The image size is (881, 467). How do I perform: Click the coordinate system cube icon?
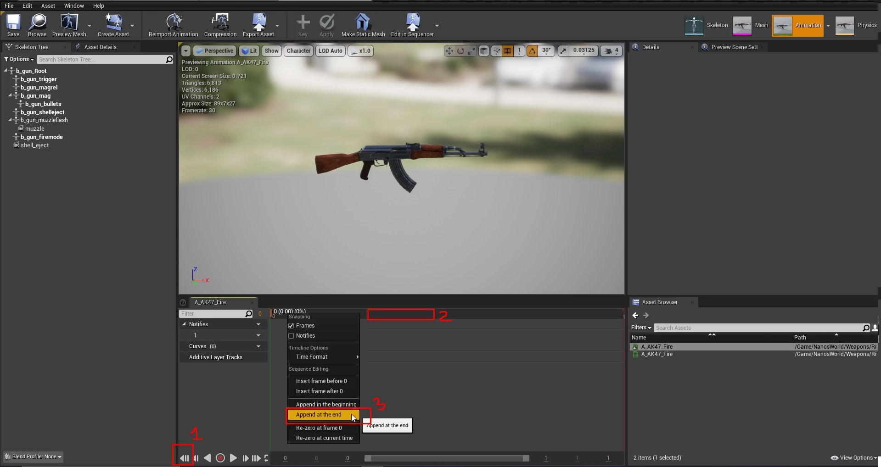pyautogui.click(x=484, y=51)
